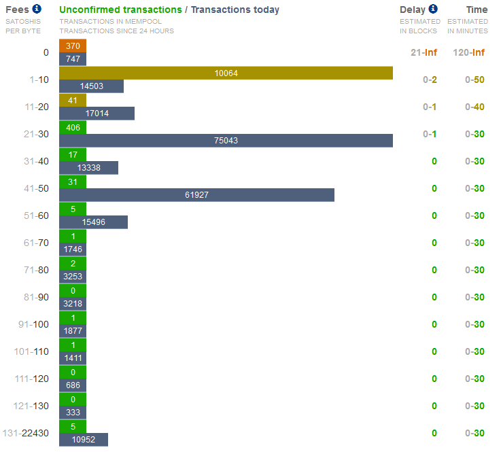Select the blue bar showing 10952
This screenshot has width=501, height=452.
tap(84, 440)
